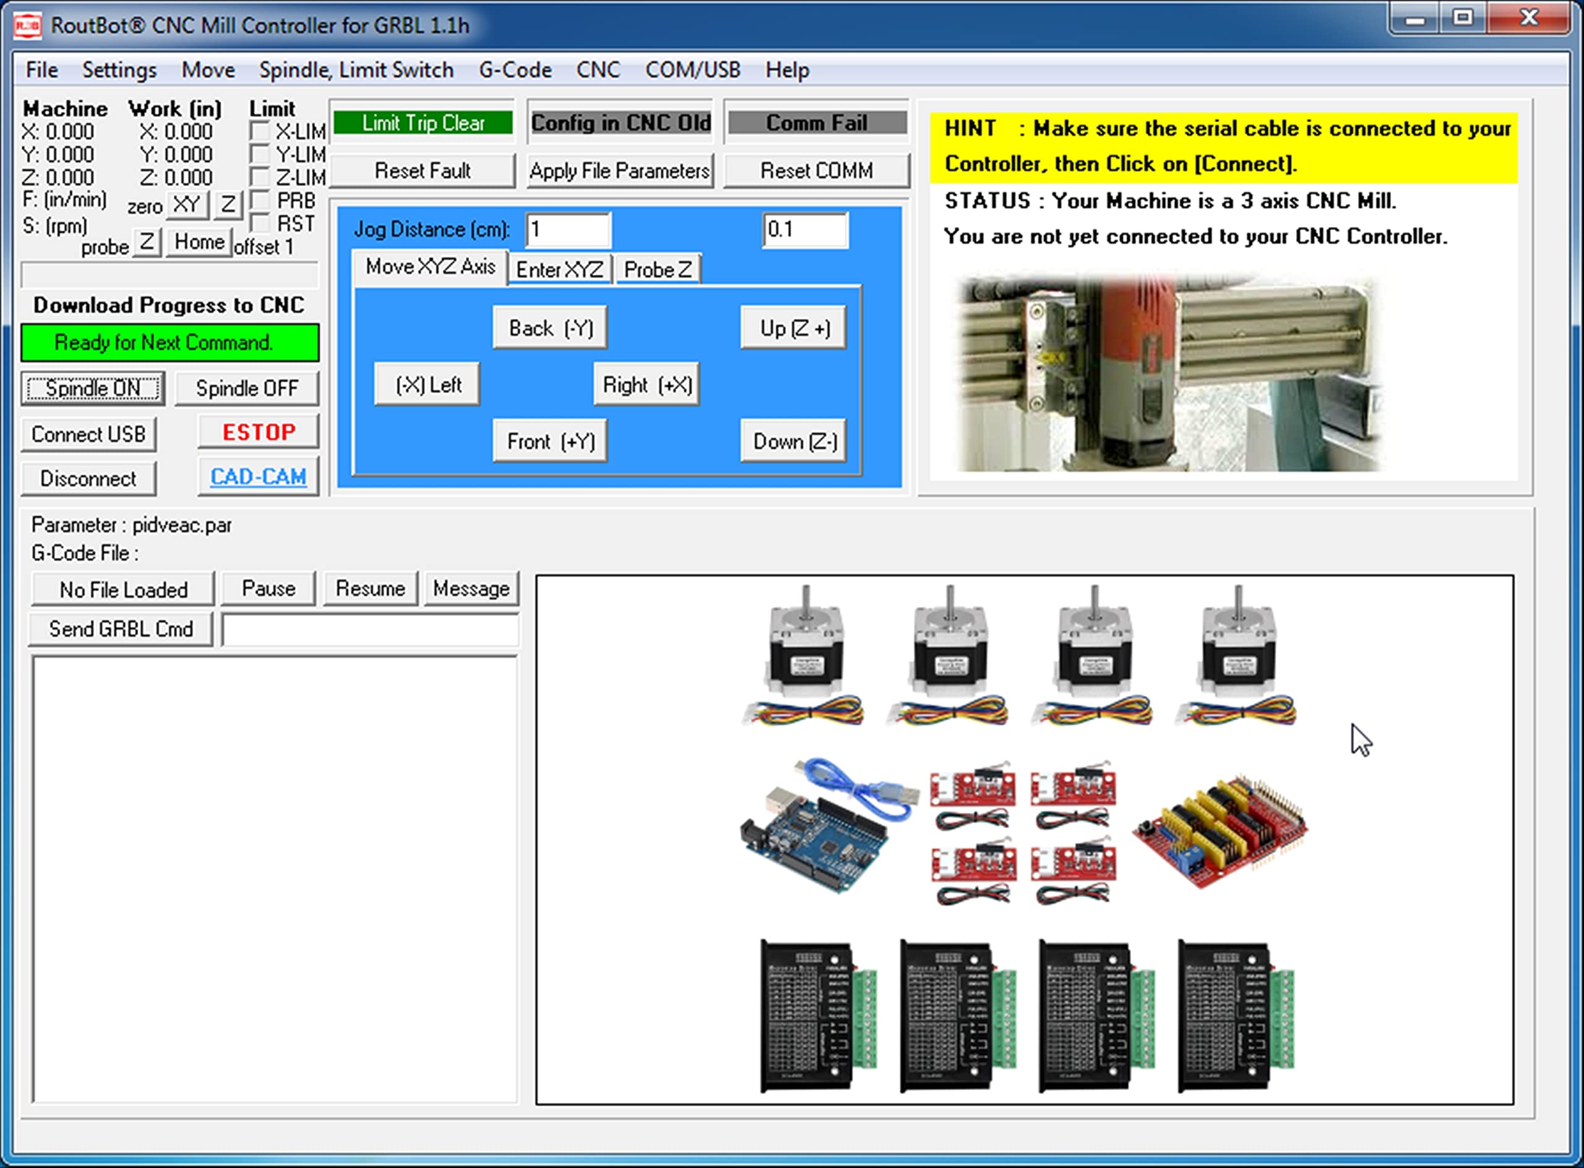Jog with the Front (+Y) button
This screenshot has width=1584, height=1168.
[550, 441]
